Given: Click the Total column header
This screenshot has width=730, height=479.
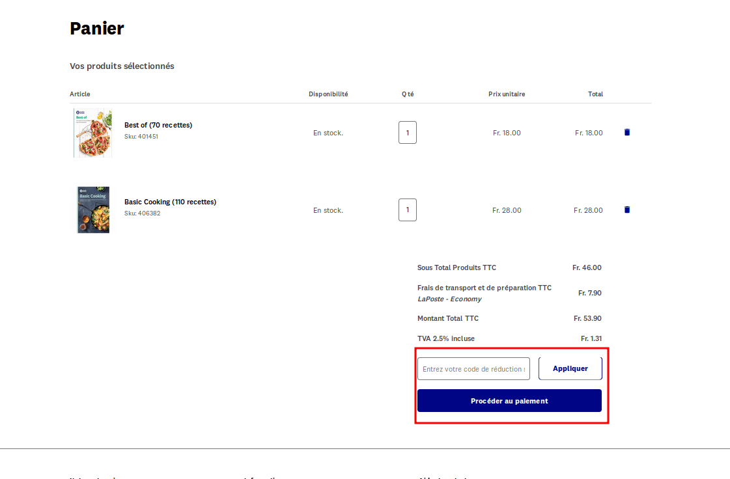Looking at the screenshot, I should pyautogui.click(x=595, y=94).
